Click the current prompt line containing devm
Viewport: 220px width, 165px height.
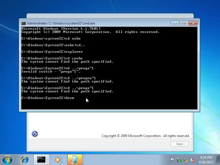[x=48, y=98]
